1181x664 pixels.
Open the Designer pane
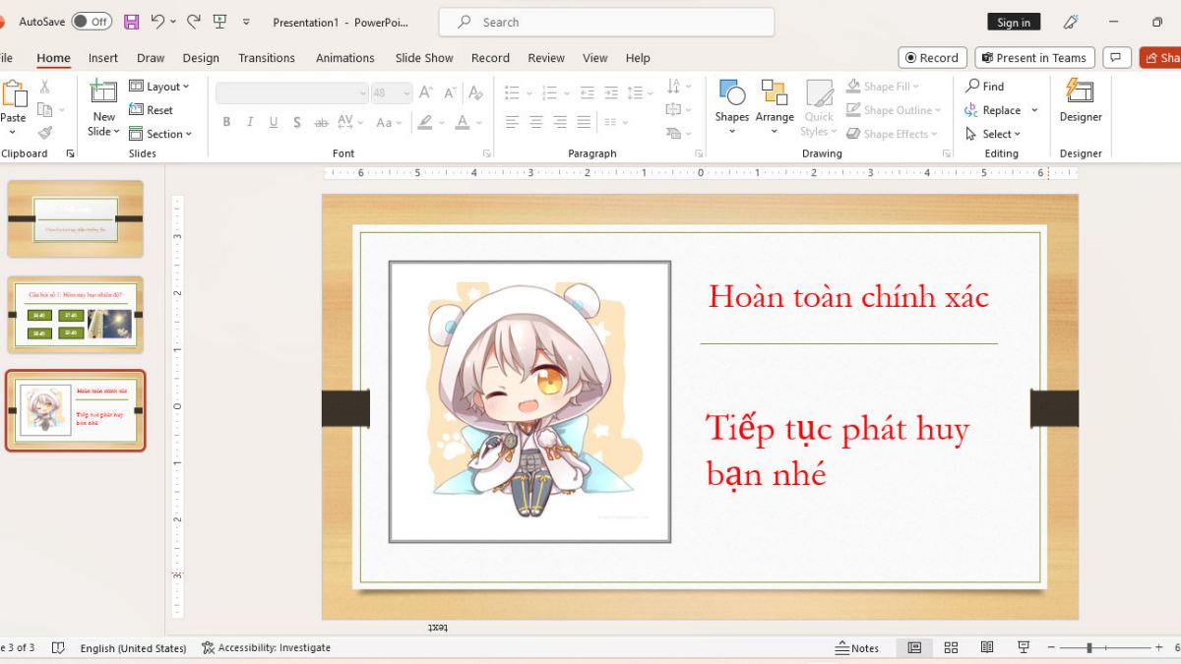pos(1080,101)
